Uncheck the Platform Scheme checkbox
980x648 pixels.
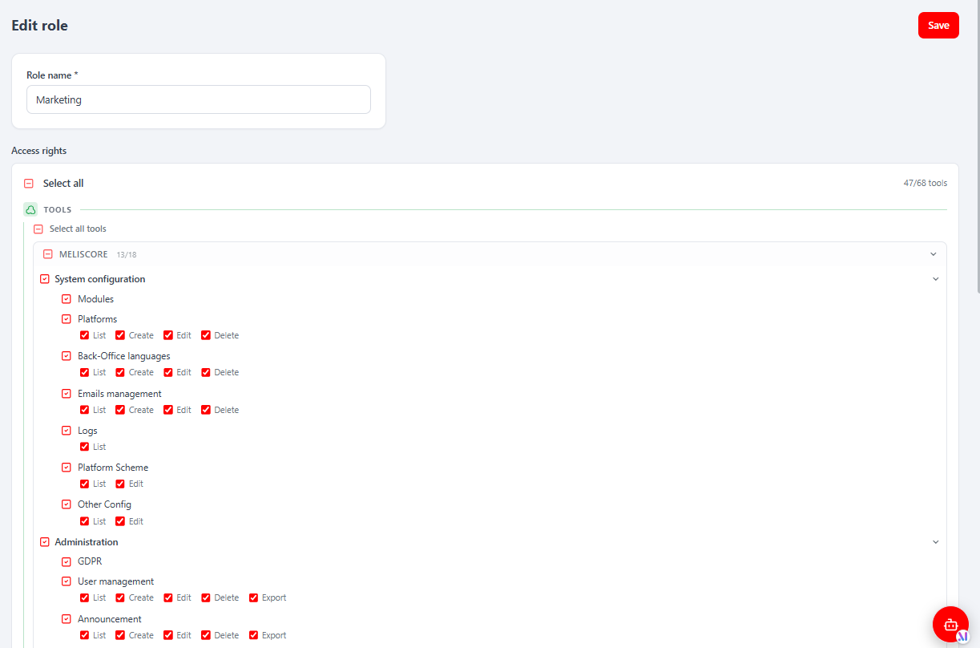pyautogui.click(x=67, y=468)
